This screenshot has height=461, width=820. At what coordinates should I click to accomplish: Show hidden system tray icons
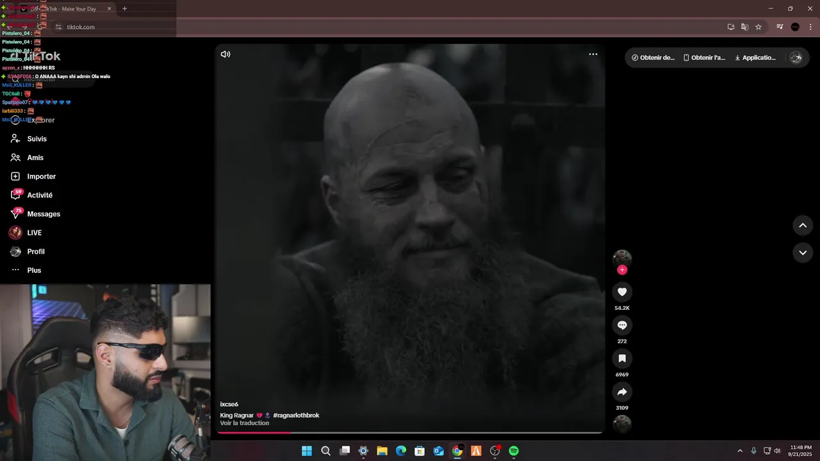point(740,451)
